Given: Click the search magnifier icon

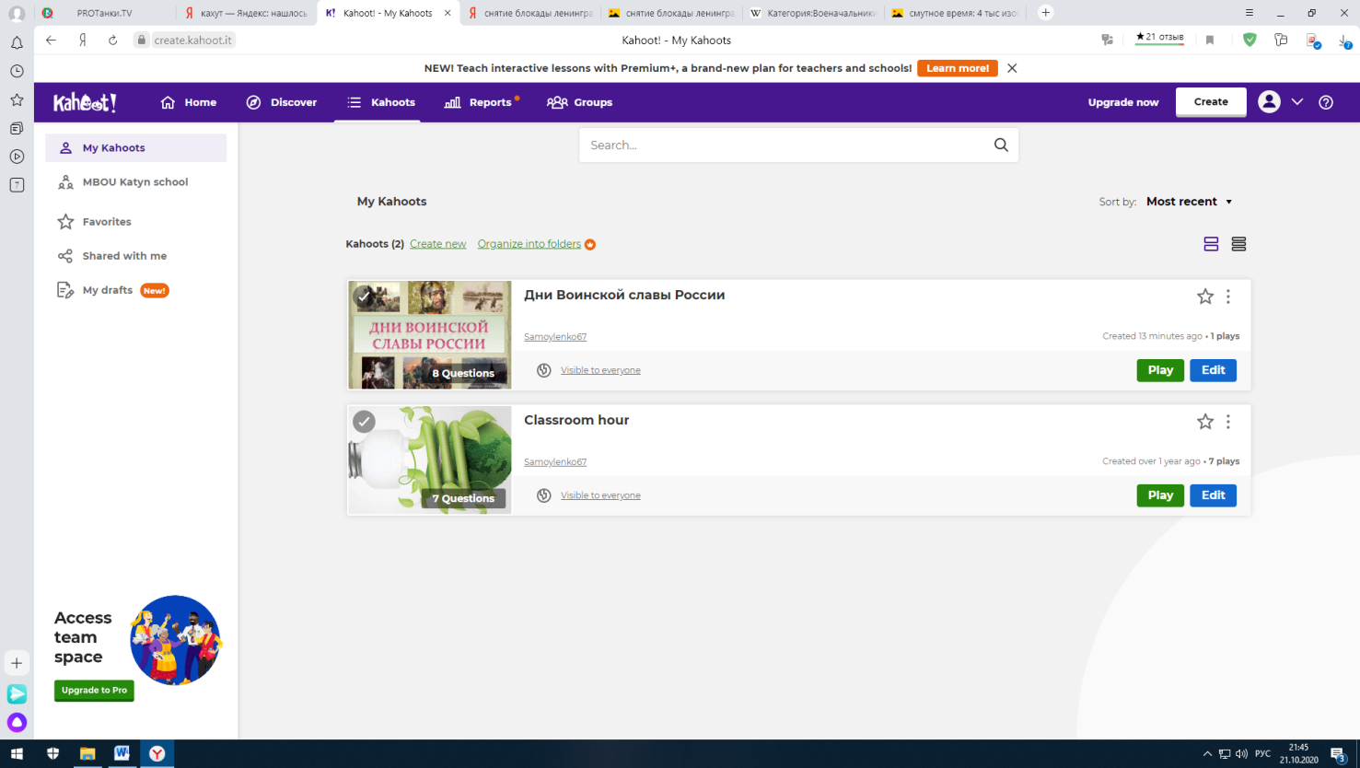Looking at the screenshot, I should 1001,145.
